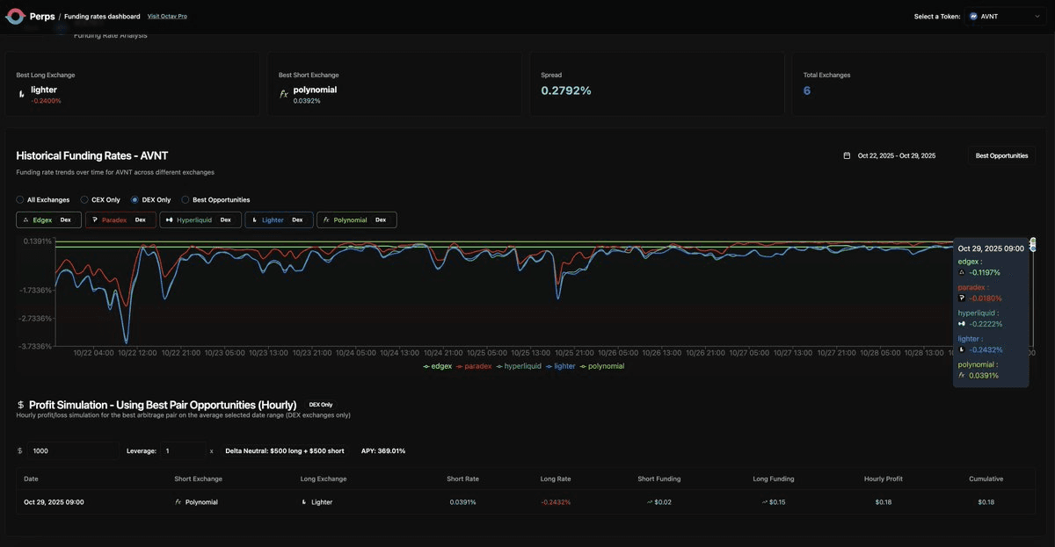Viewport: 1055px width, 547px height.
Task: Click the Paradex exchange icon
Action: pyautogui.click(x=94, y=220)
